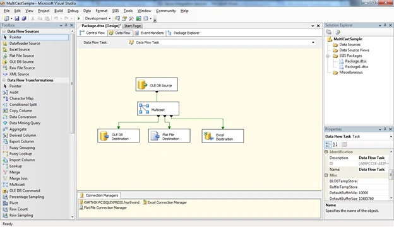Start debugging with the green play button
The image size is (394, 227).
coord(79,18)
